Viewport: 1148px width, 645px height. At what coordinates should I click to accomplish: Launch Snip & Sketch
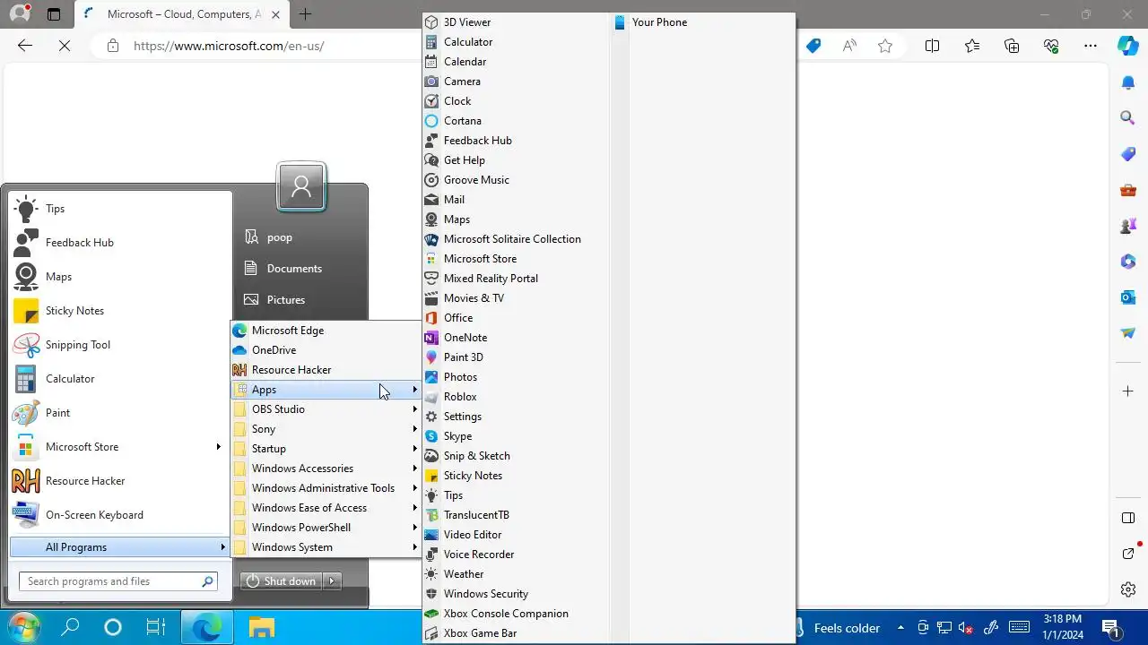(516, 456)
